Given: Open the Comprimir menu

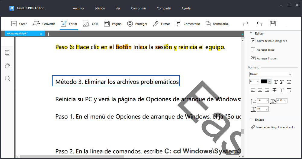Looking at the screenshot, I should click(x=139, y=8).
